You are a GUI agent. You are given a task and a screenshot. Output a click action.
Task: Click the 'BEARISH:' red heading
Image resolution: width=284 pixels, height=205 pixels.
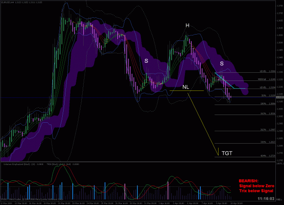pyautogui.click(x=249, y=181)
